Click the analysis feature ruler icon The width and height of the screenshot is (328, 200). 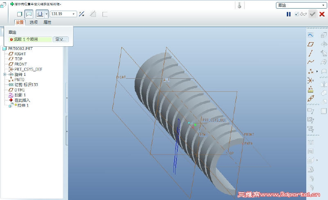[x=311, y=89]
